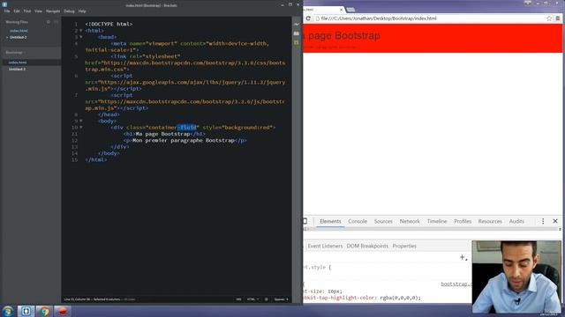Toggle INS insert mode in status bar
This screenshot has height=317, width=565.
tap(238, 299)
